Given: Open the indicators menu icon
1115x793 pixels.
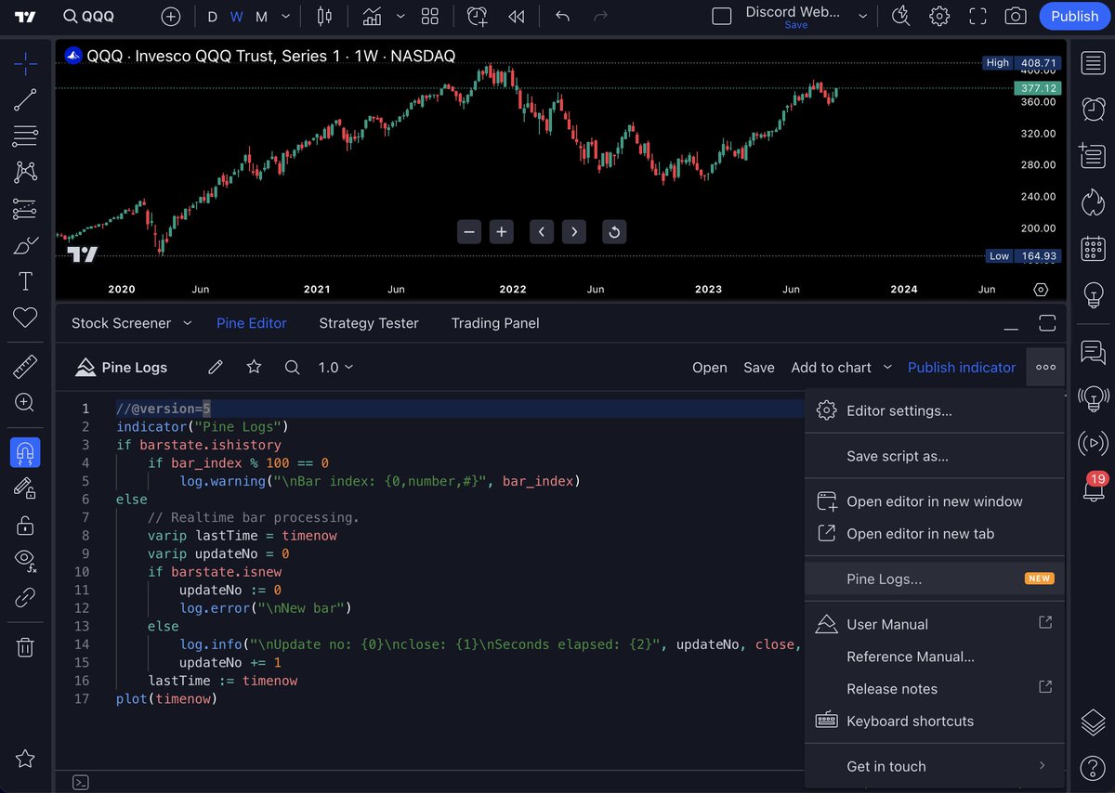Looking at the screenshot, I should 373,16.
